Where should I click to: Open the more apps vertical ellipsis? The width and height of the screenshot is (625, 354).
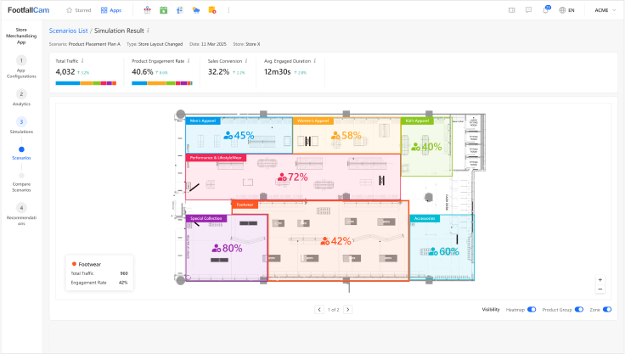(228, 10)
